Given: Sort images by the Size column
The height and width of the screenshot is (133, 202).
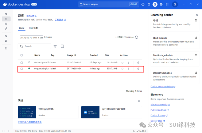Looking at the screenshot, I should coord(107,55).
